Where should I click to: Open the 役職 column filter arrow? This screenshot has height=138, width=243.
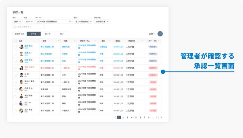[x=74, y=41]
